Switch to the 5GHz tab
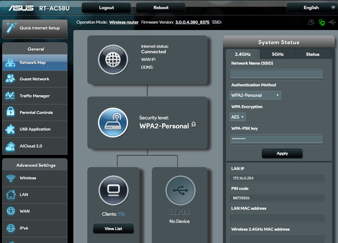 click(x=278, y=54)
